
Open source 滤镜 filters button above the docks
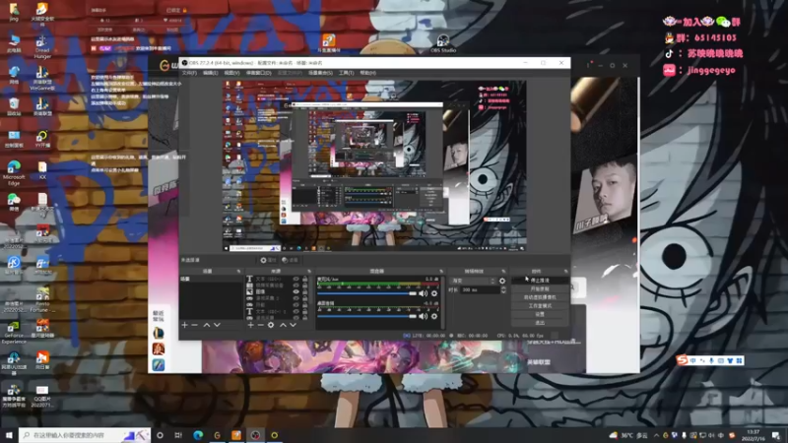(290, 260)
